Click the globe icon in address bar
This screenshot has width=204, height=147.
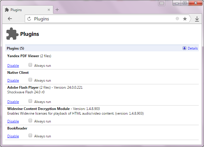coord(177,19)
